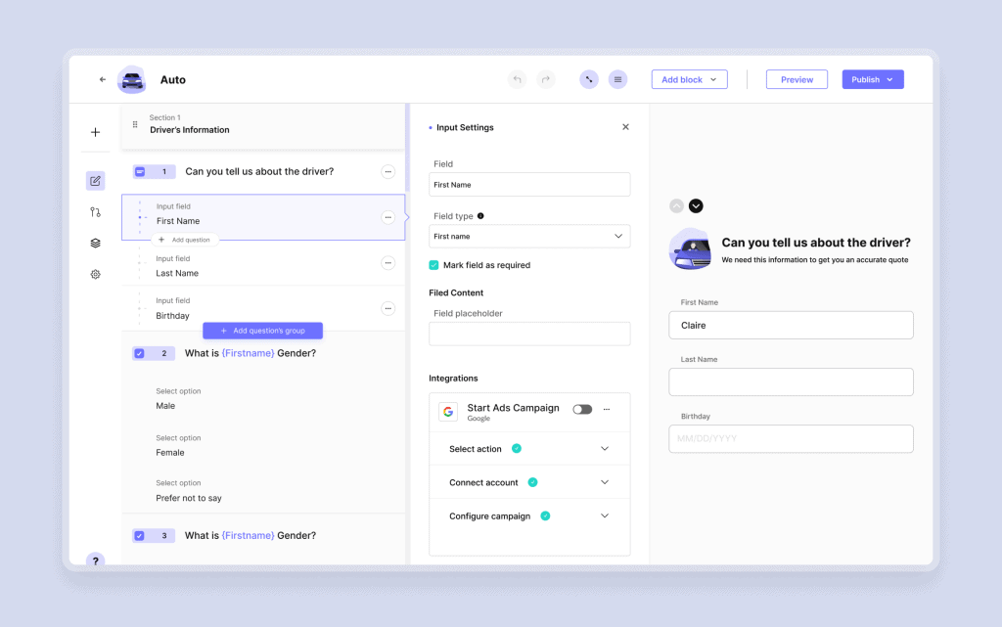Go back using the left arrow icon
1002x627 pixels.
click(x=102, y=80)
